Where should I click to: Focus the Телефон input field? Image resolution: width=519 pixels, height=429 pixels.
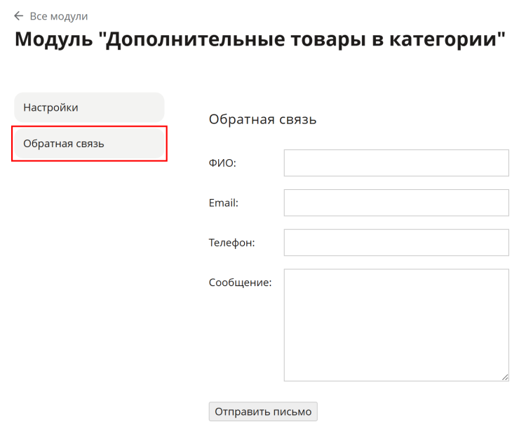(396, 243)
